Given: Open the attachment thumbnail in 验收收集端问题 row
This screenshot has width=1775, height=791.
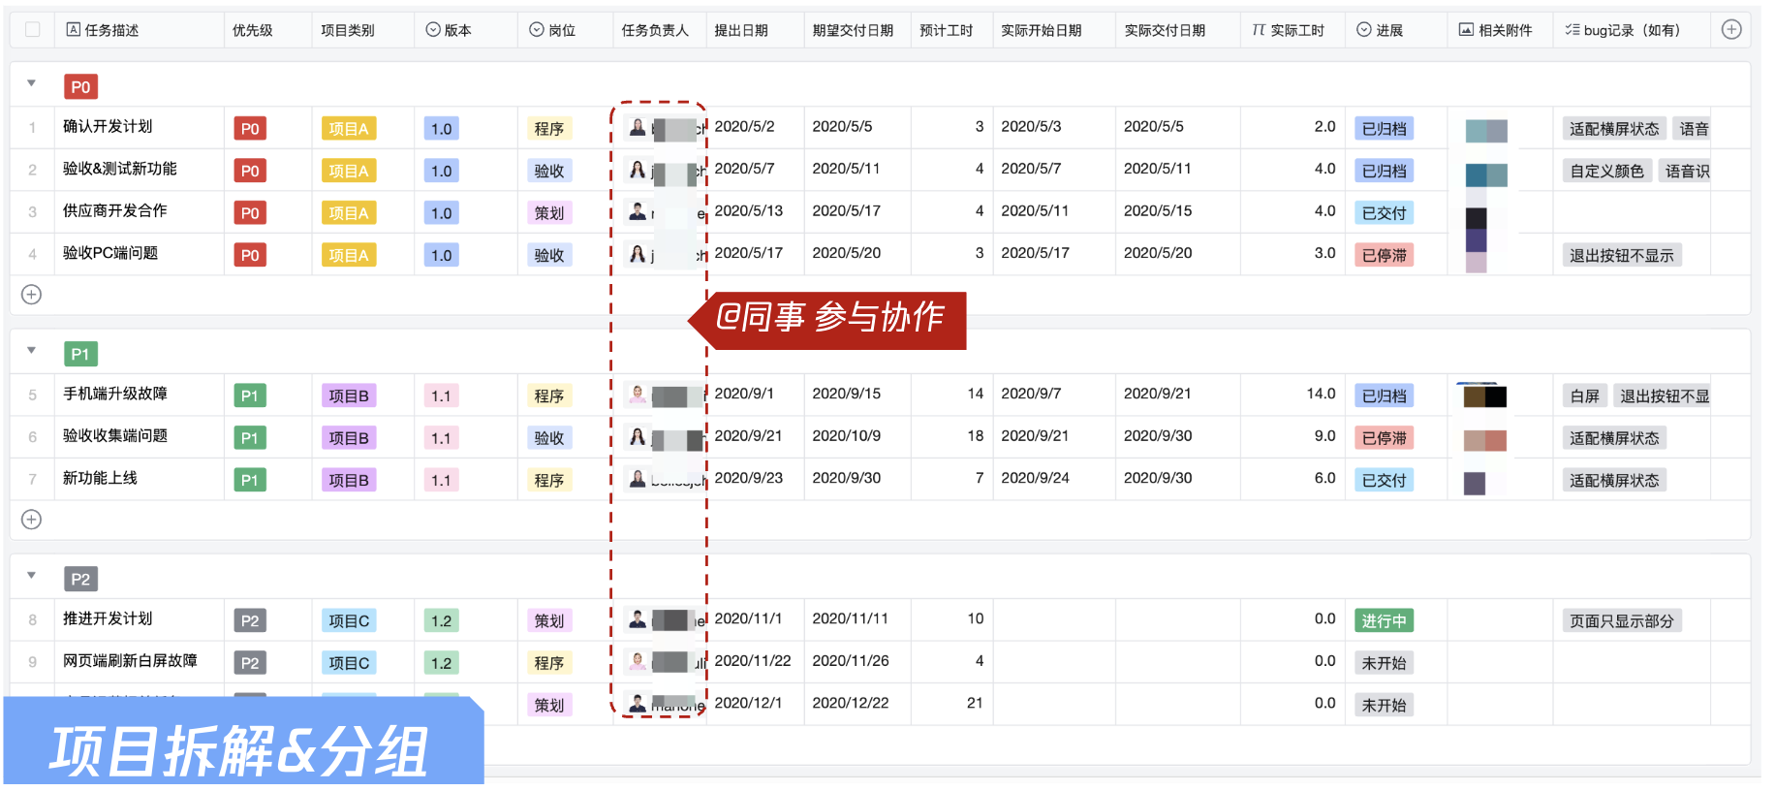Looking at the screenshot, I should pyautogui.click(x=1484, y=441).
